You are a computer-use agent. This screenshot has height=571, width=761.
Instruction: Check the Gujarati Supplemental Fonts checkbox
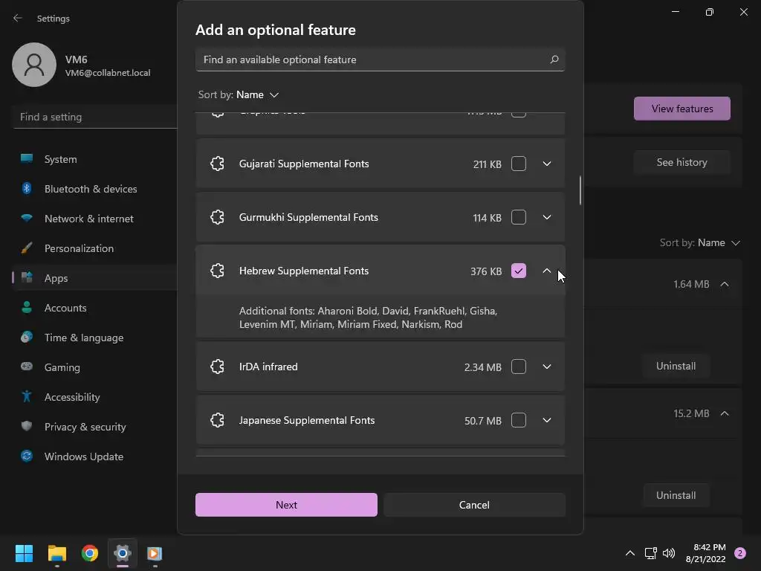coord(519,164)
